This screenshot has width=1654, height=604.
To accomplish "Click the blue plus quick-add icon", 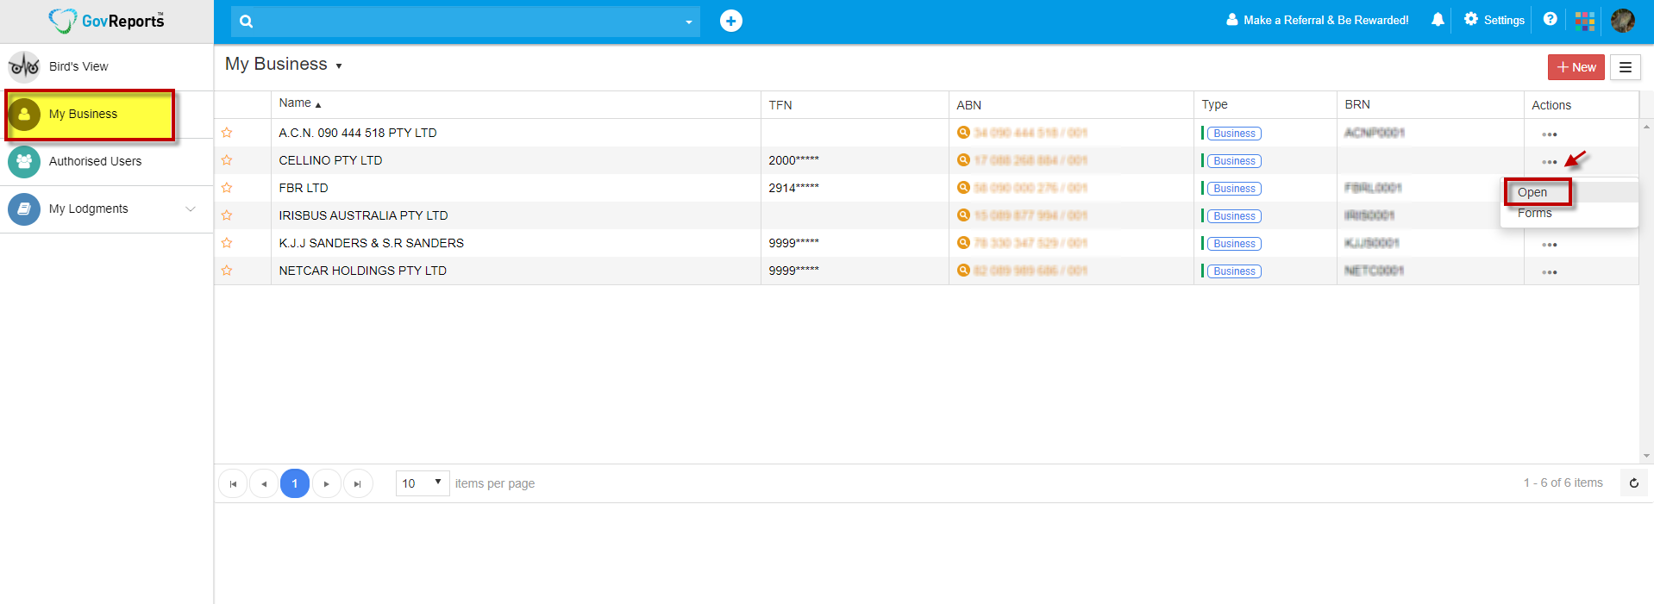I will click(730, 21).
